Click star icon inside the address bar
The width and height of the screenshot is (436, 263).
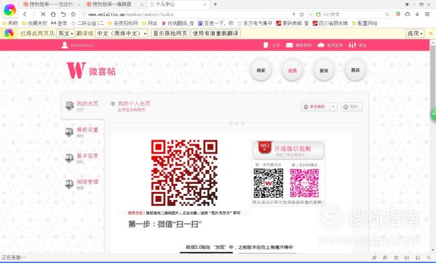(x=302, y=14)
